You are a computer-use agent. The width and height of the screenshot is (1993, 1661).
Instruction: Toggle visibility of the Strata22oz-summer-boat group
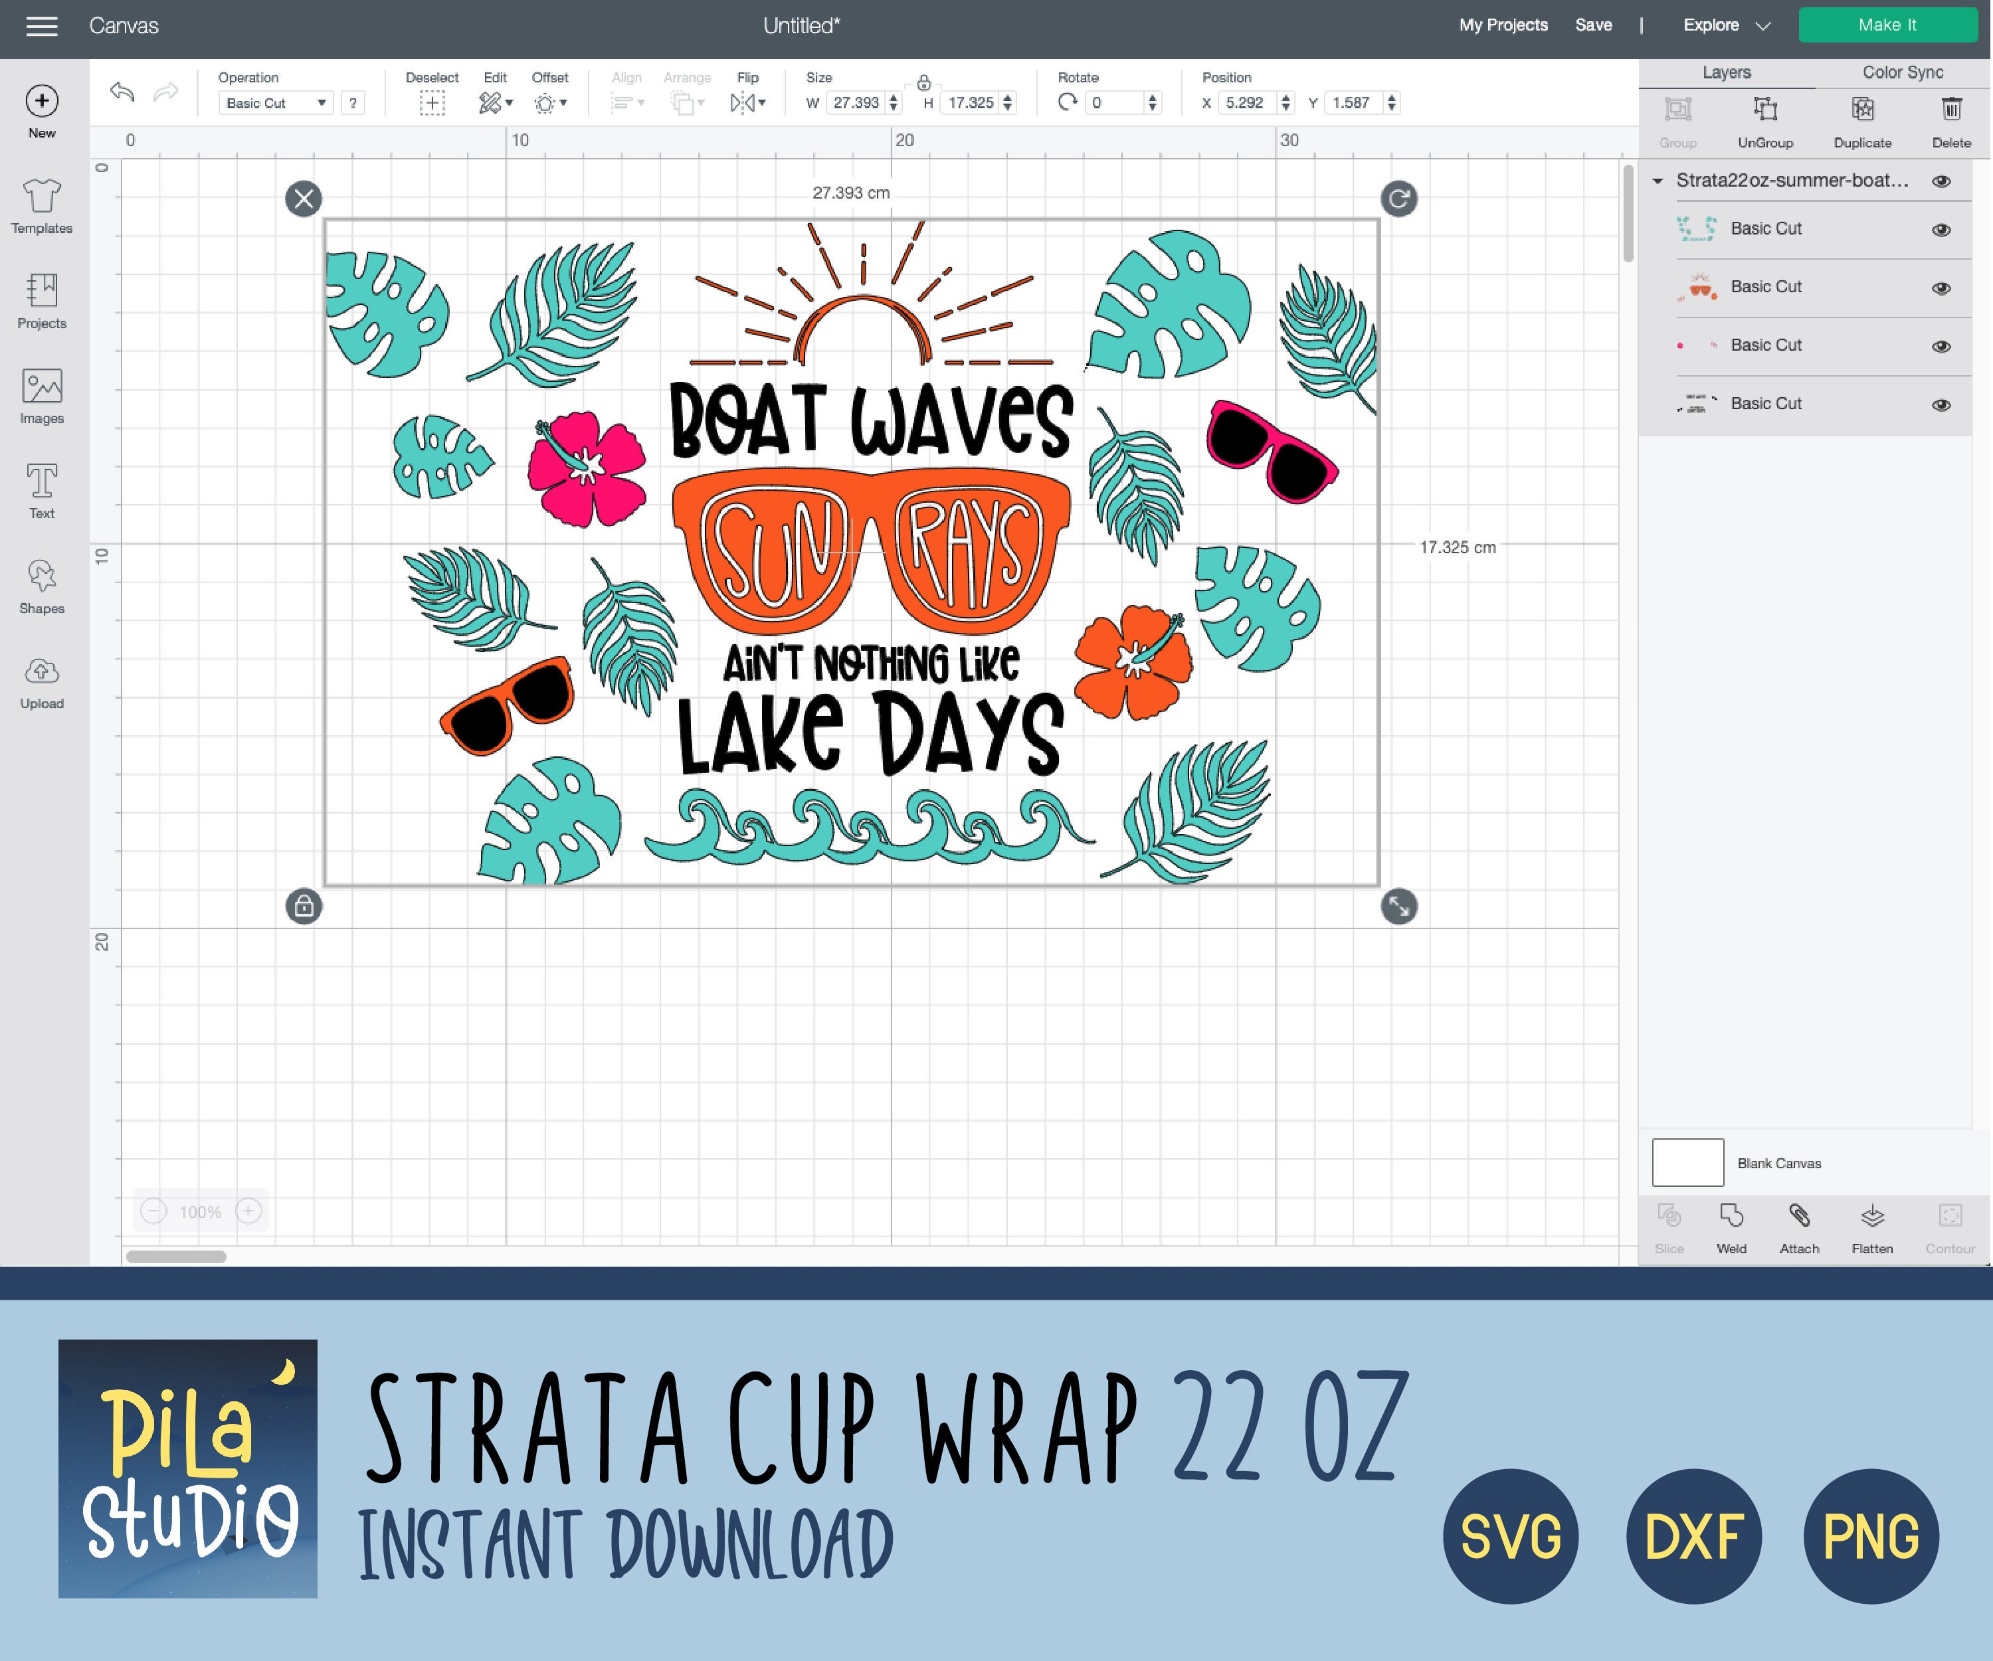click(x=1942, y=180)
